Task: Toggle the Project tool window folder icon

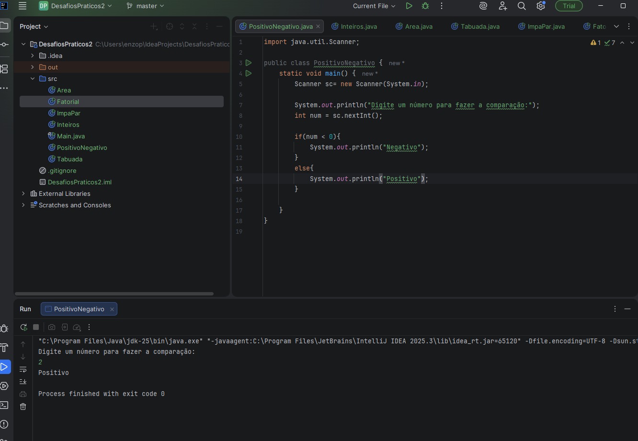Action: tap(4, 25)
